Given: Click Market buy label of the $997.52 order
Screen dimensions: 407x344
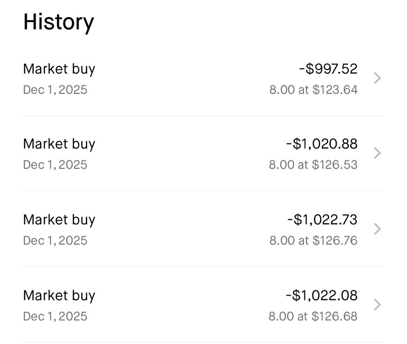Looking at the screenshot, I should pos(59,69).
